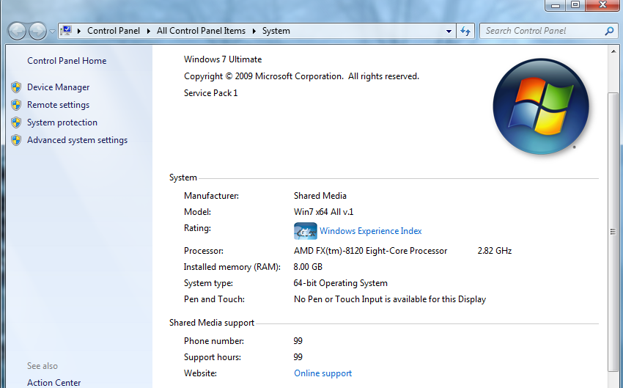This screenshot has height=388, width=623.
Task: Expand arrow before Control Panel breadcrumb
Action: click(x=79, y=31)
